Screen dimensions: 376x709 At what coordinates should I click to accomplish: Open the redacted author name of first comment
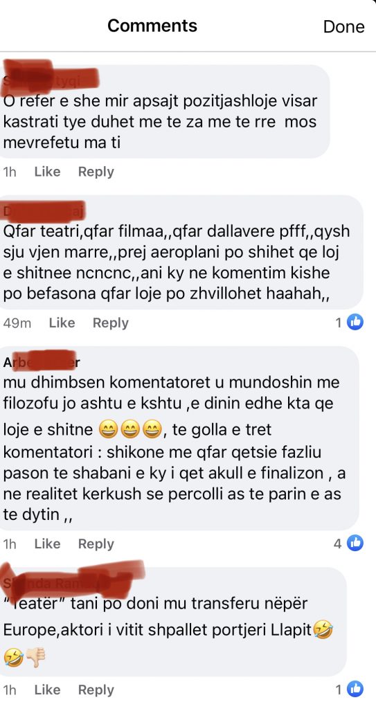[x=50, y=82]
